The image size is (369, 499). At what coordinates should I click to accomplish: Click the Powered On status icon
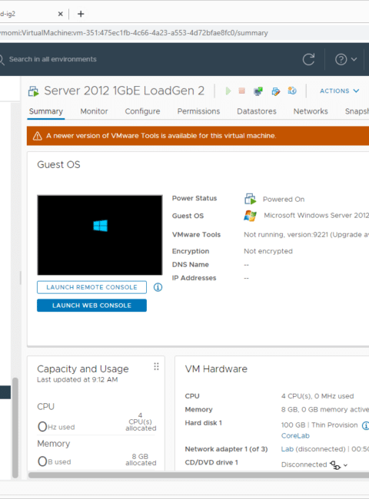[x=250, y=199]
